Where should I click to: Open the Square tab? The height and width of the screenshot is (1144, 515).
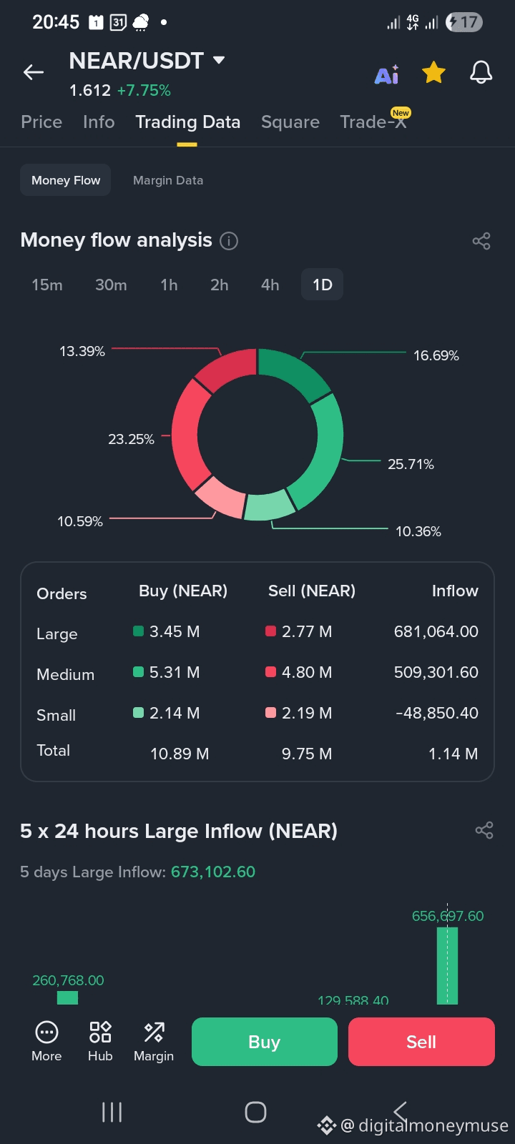(x=290, y=122)
